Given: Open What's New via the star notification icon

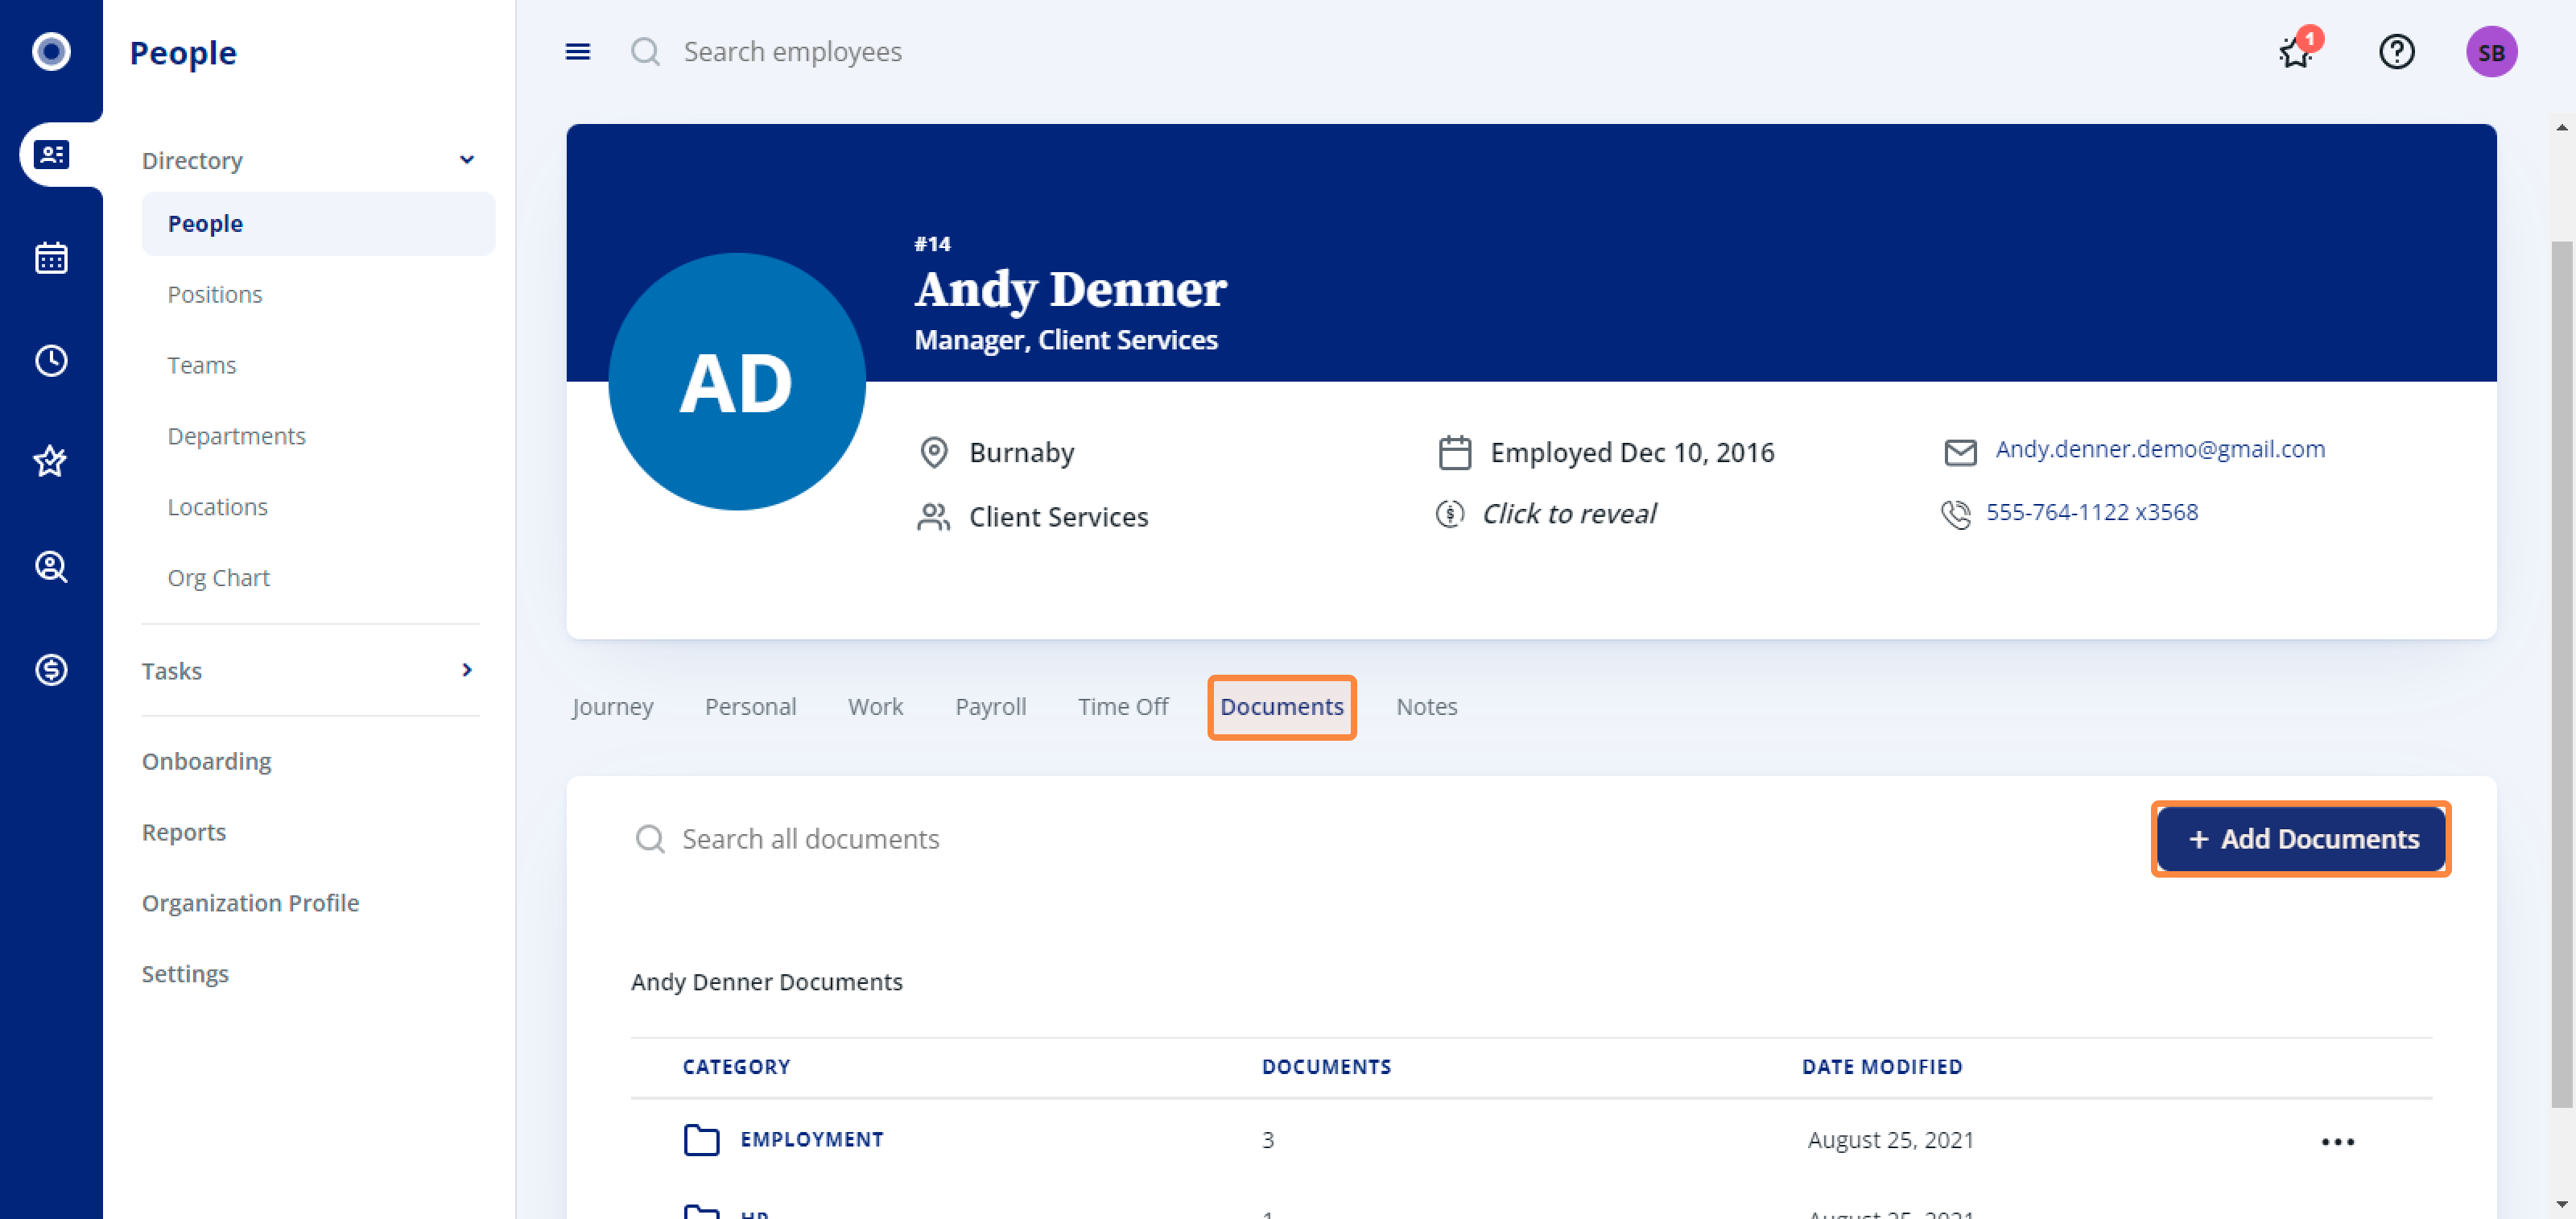Looking at the screenshot, I should [x=2295, y=52].
